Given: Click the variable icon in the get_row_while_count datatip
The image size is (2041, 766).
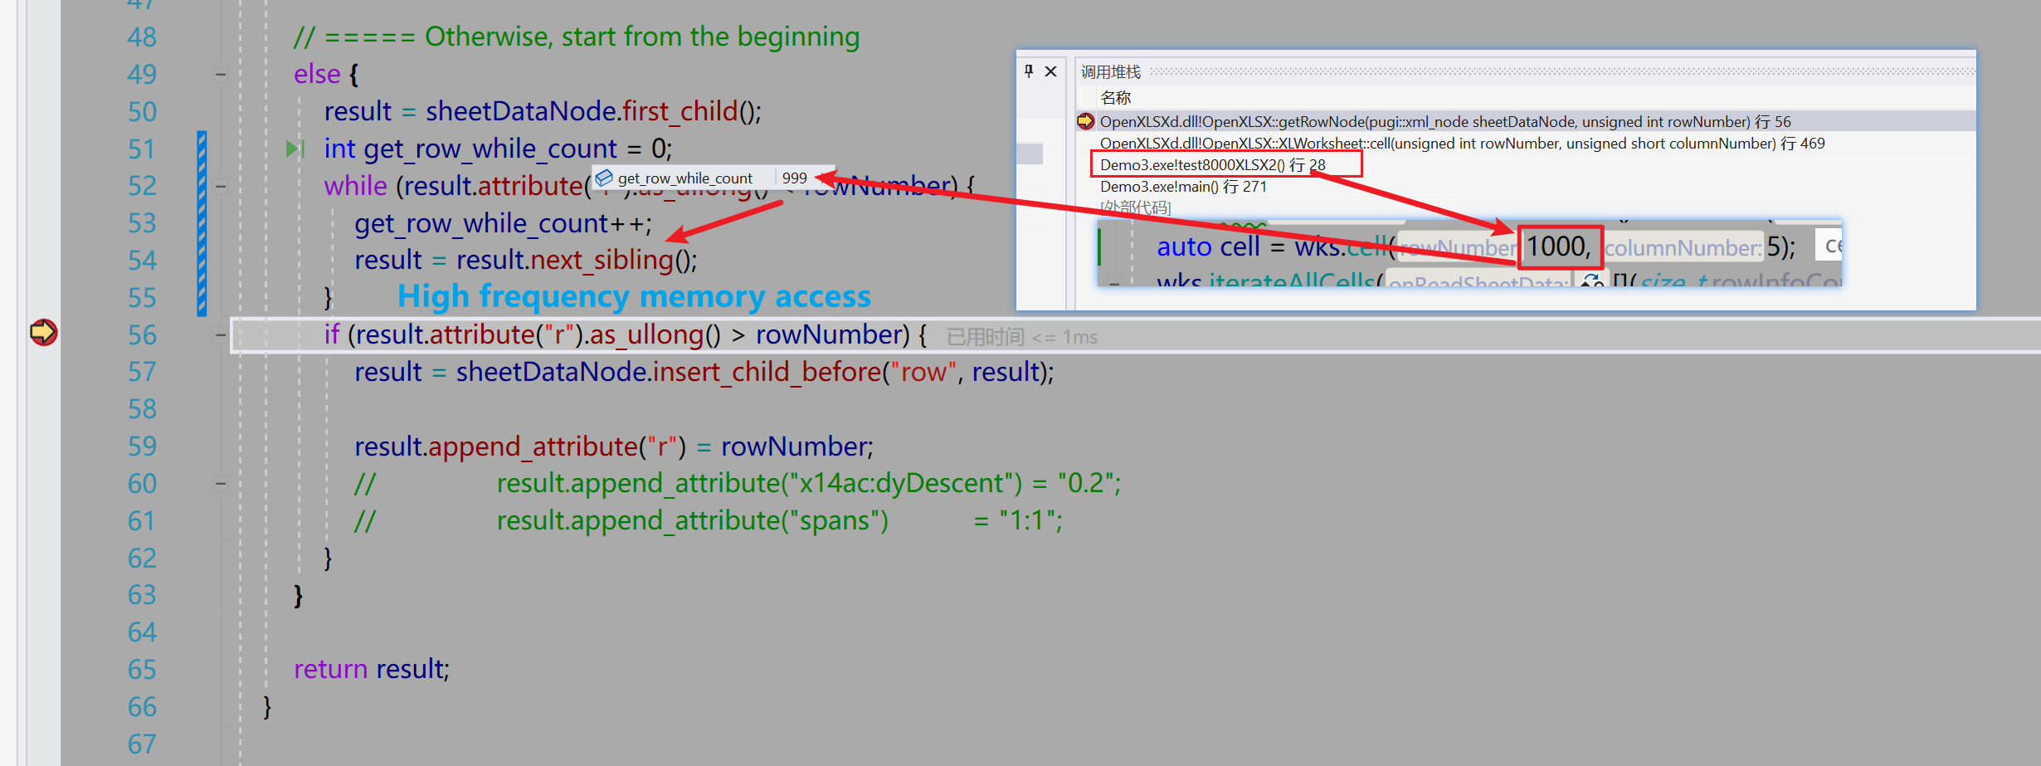Looking at the screenshot, I should [x=604, y=178].
